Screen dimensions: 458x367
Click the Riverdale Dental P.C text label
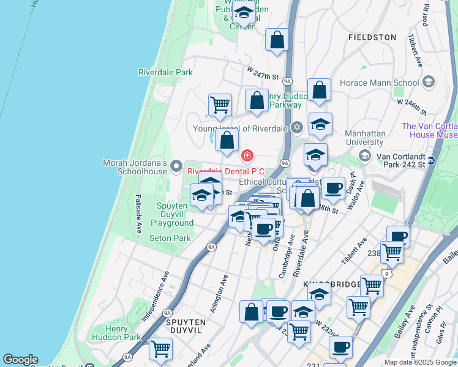pos(226,171)
